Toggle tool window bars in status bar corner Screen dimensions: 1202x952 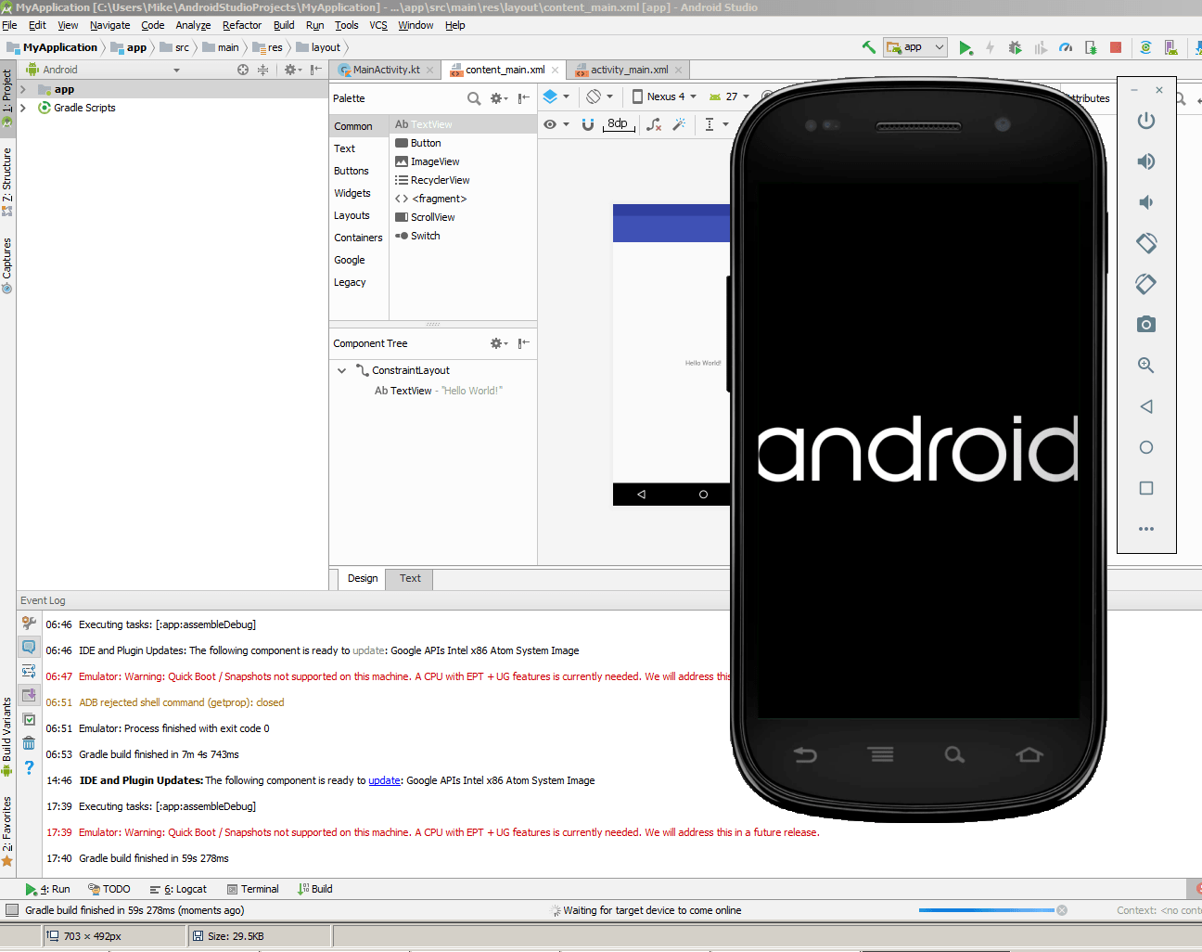12,910
